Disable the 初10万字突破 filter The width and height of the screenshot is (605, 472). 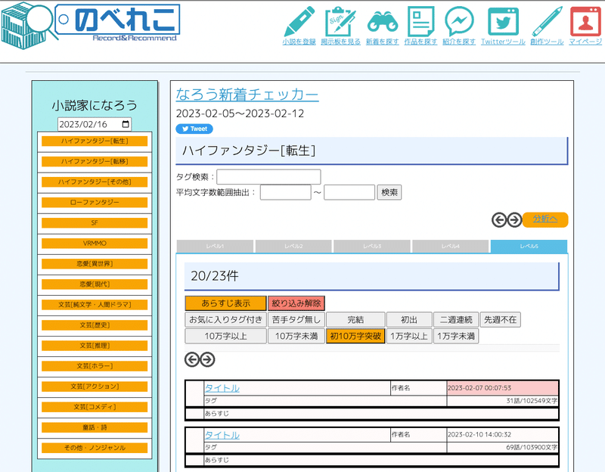click(355, 336)
